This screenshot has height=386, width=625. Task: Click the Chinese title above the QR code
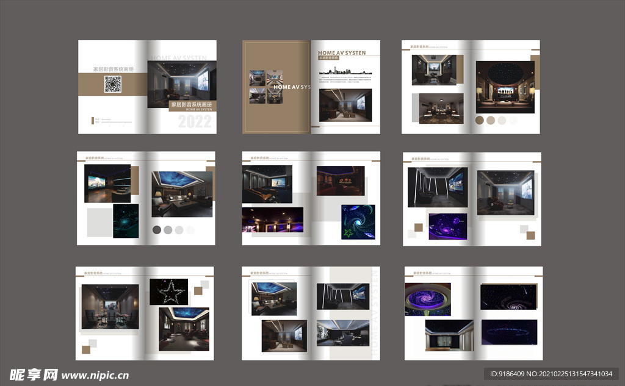[x=113, y=70]
